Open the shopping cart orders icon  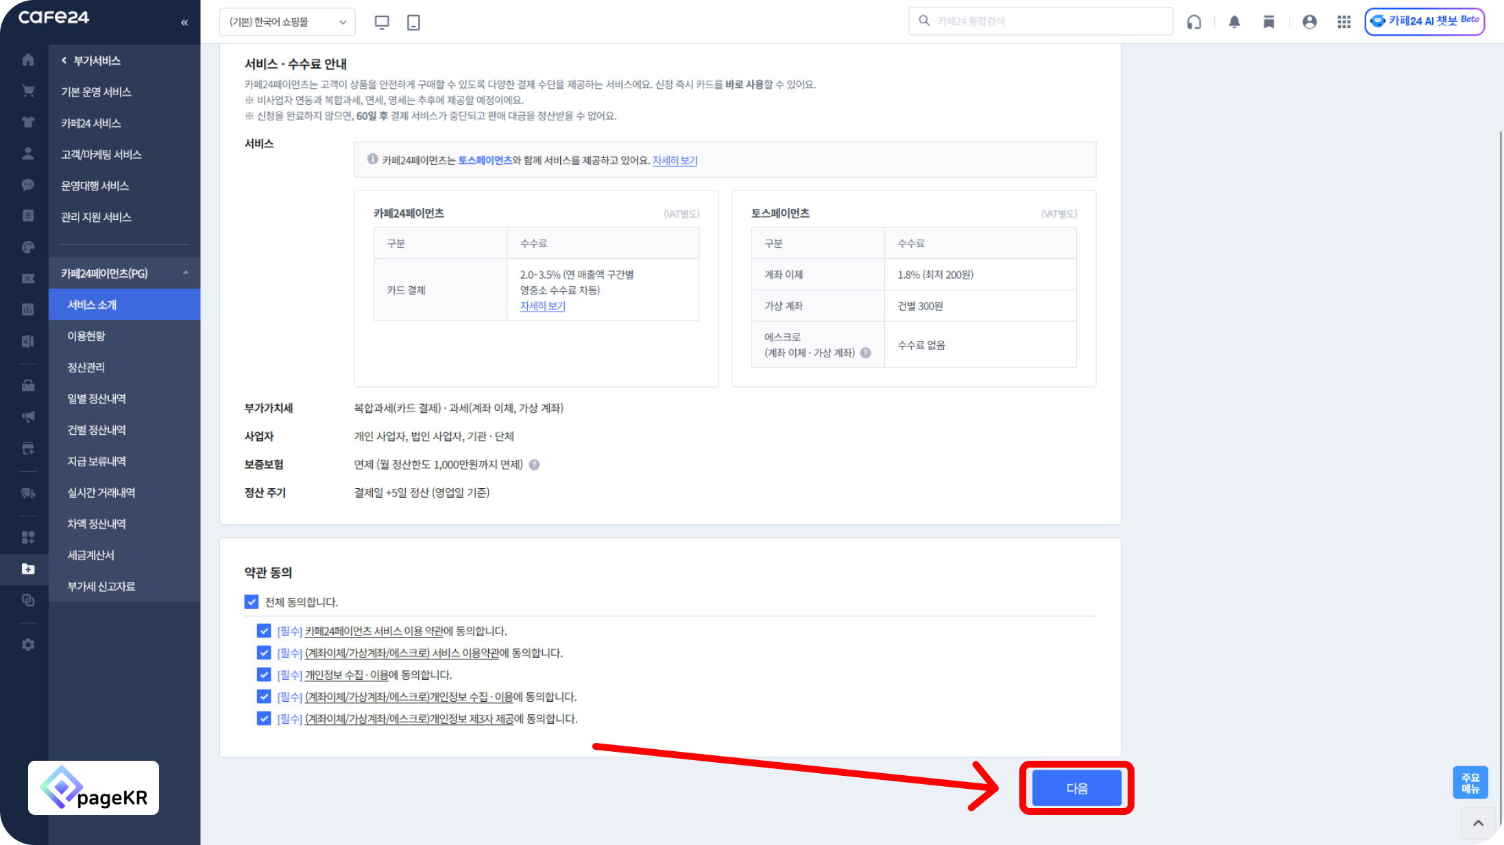tap(28, 91)
